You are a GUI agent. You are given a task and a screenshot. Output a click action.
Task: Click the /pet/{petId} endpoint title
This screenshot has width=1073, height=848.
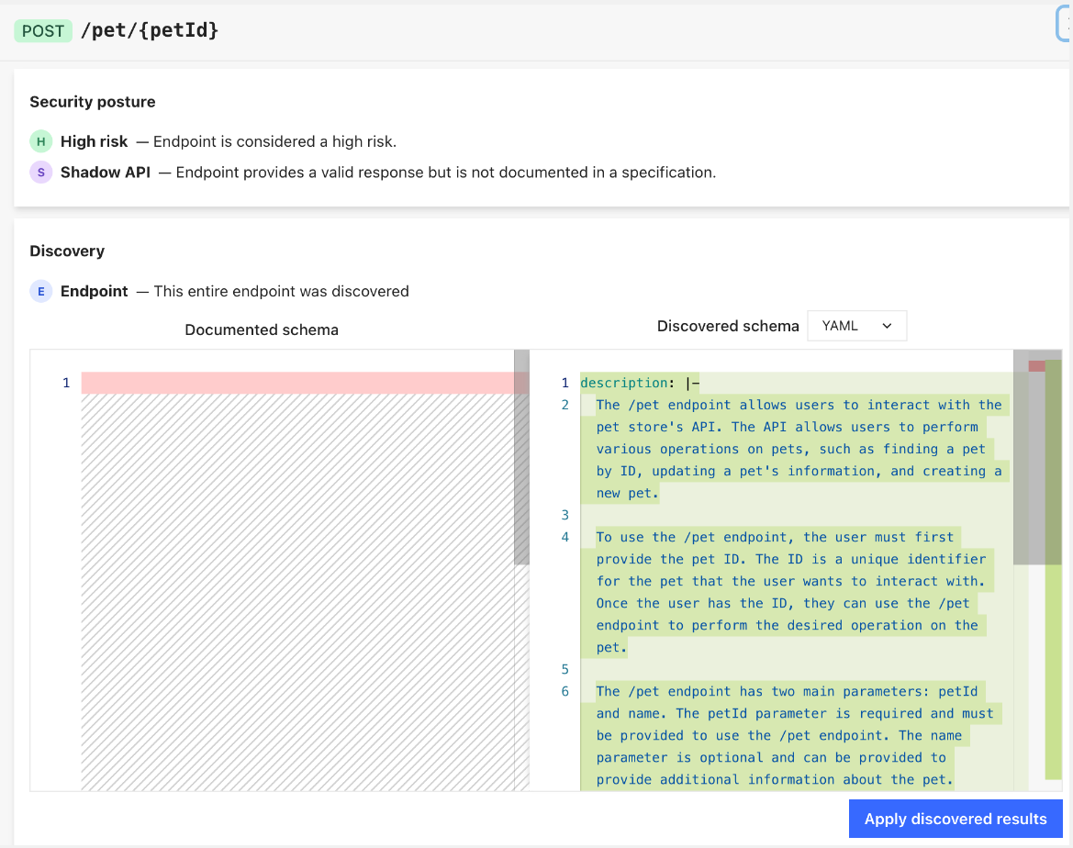pyautogui.click(x=149, y=29)
